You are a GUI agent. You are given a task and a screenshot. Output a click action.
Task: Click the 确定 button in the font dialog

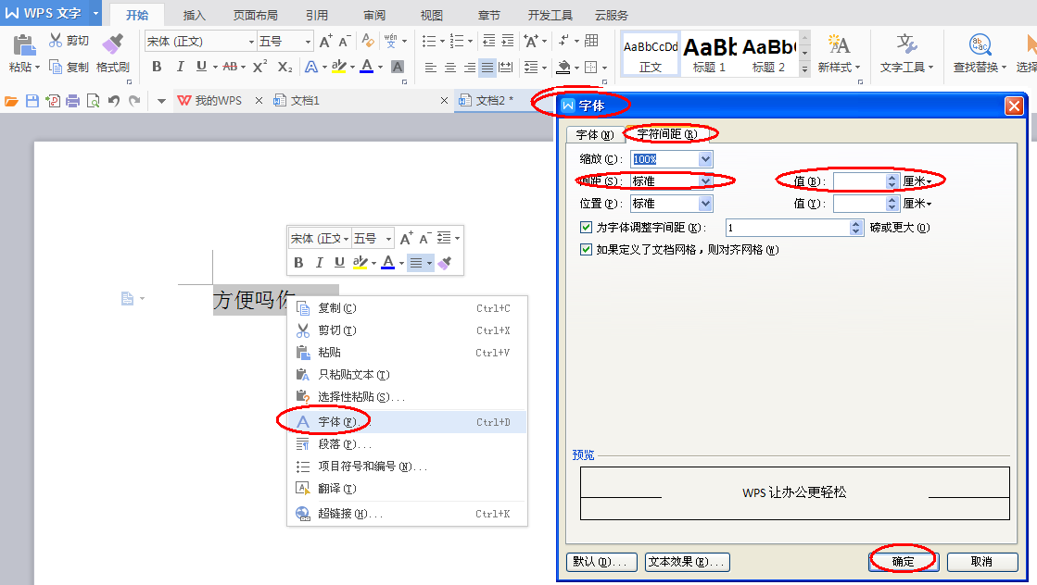pos(904,562)
